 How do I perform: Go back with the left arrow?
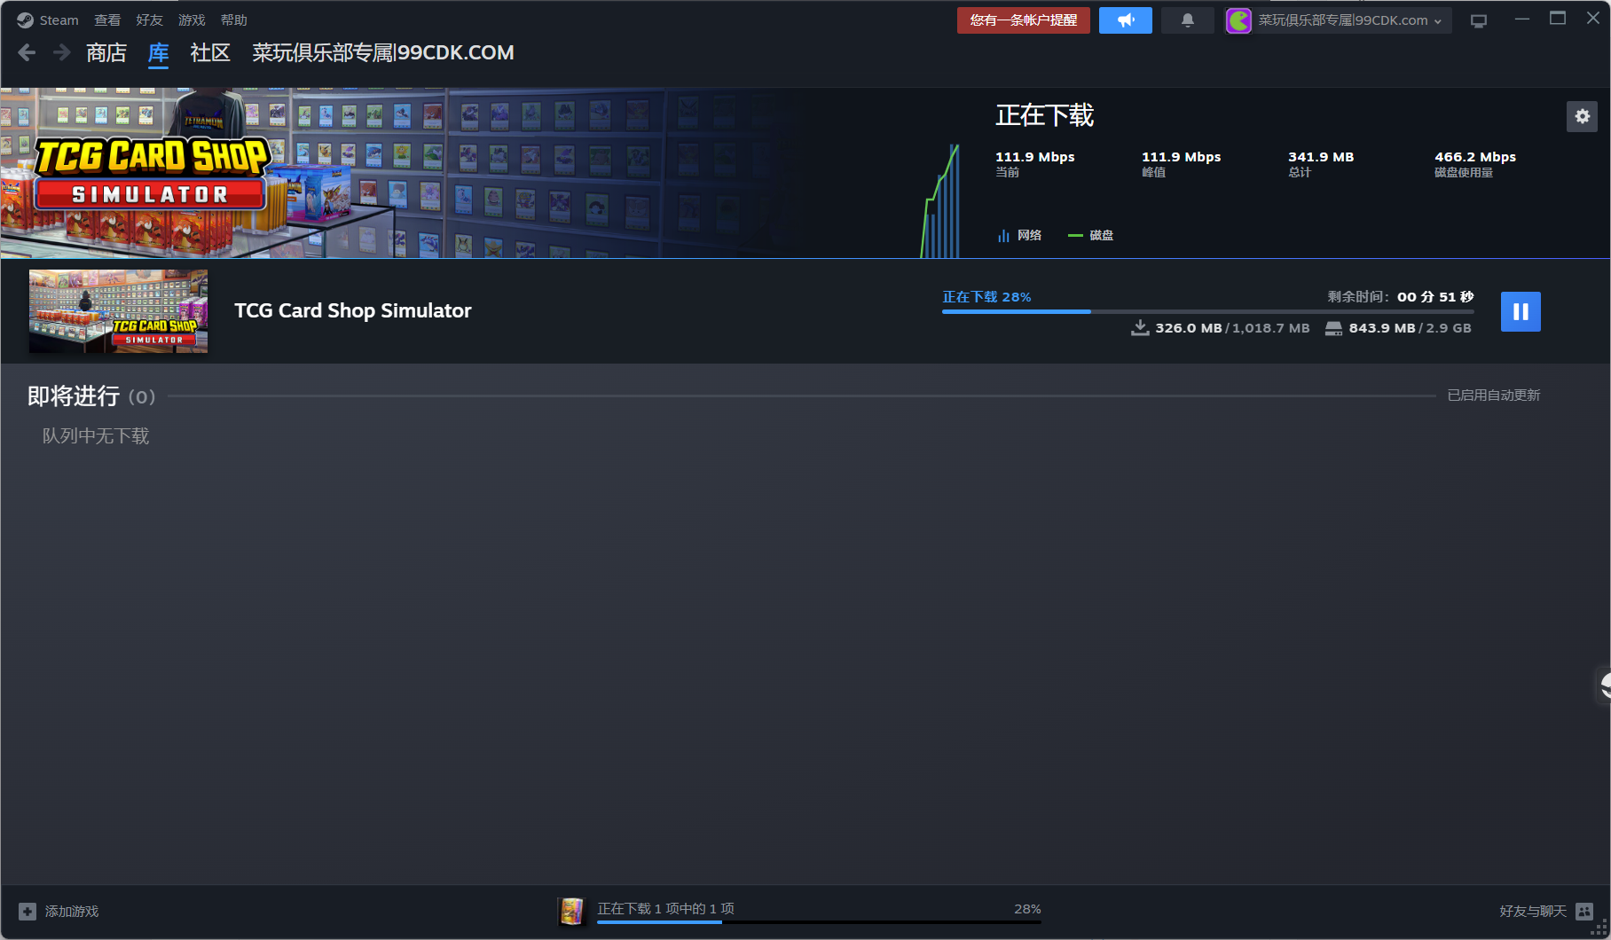(27, 53)
